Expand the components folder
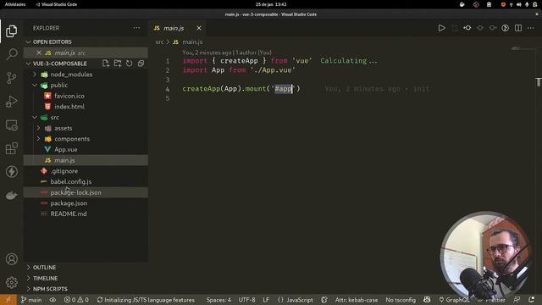 (86, 139)
